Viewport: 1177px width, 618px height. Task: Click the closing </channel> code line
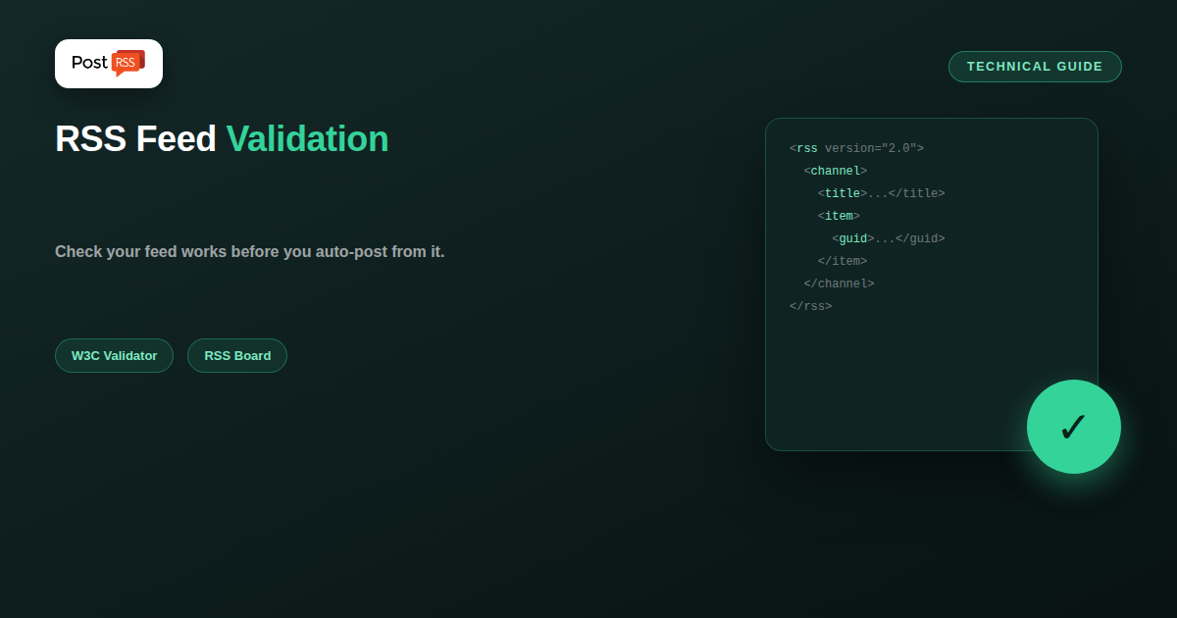[x=839, y=283]
